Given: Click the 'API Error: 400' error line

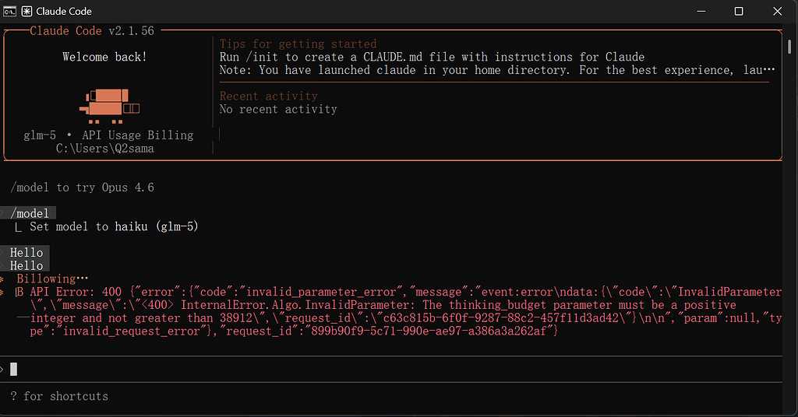Looking at the screenshot, I should pyautogui.click(x=405, y=292).
